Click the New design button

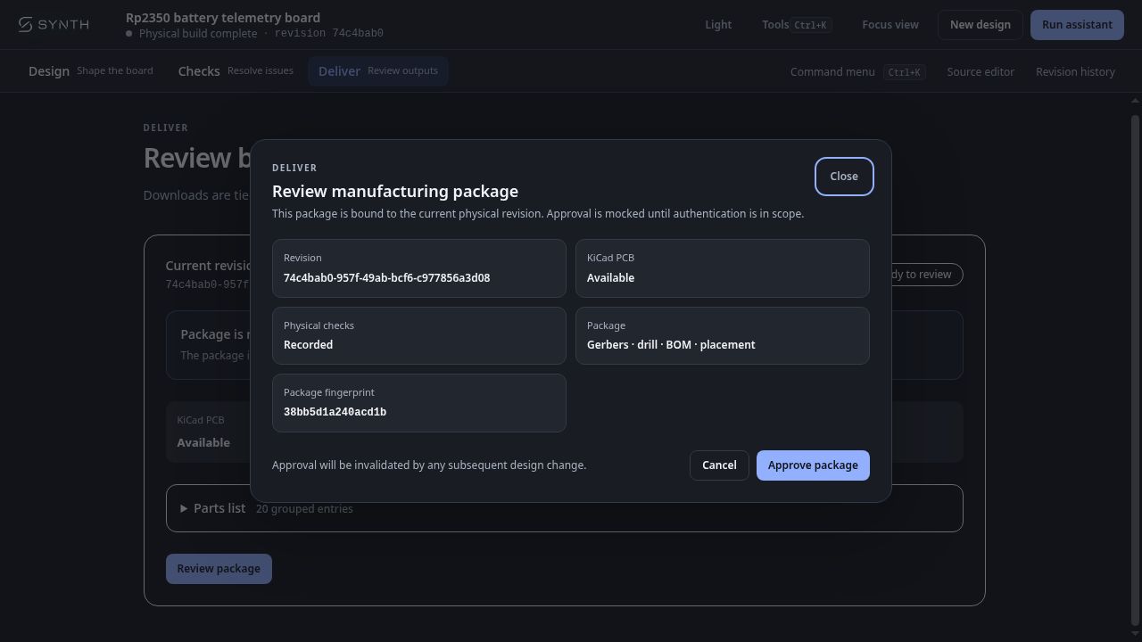tap(980, 24)
